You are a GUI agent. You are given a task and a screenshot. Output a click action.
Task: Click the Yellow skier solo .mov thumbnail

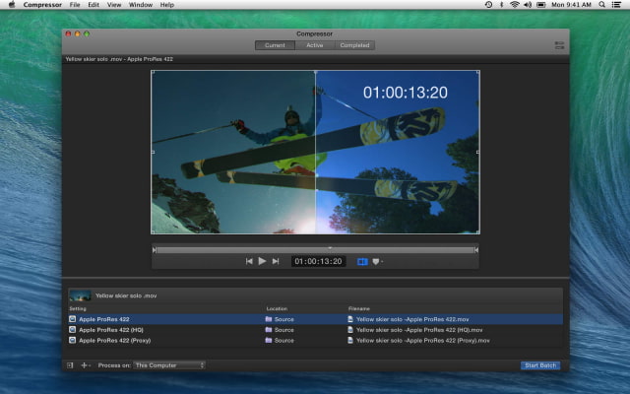click(80, 295)
